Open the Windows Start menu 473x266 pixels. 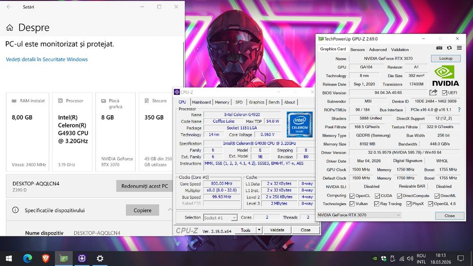point(9,258)
